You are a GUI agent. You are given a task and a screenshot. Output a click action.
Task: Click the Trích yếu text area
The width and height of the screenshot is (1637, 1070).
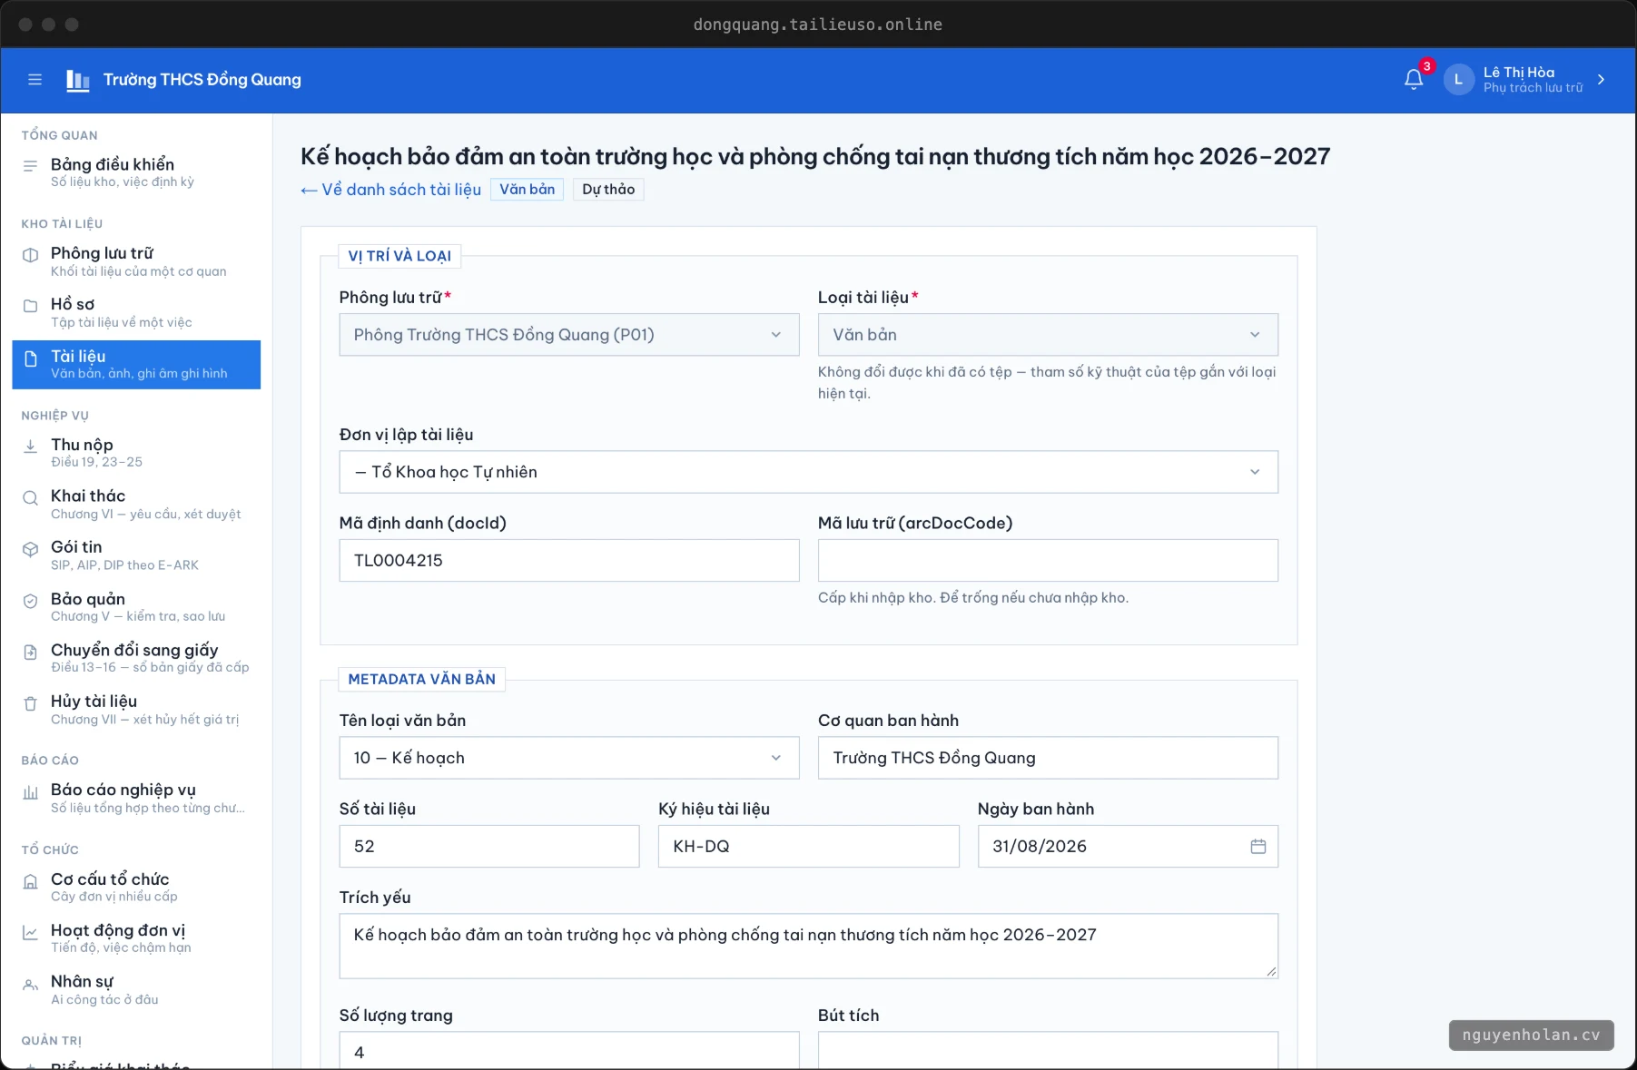809,947
